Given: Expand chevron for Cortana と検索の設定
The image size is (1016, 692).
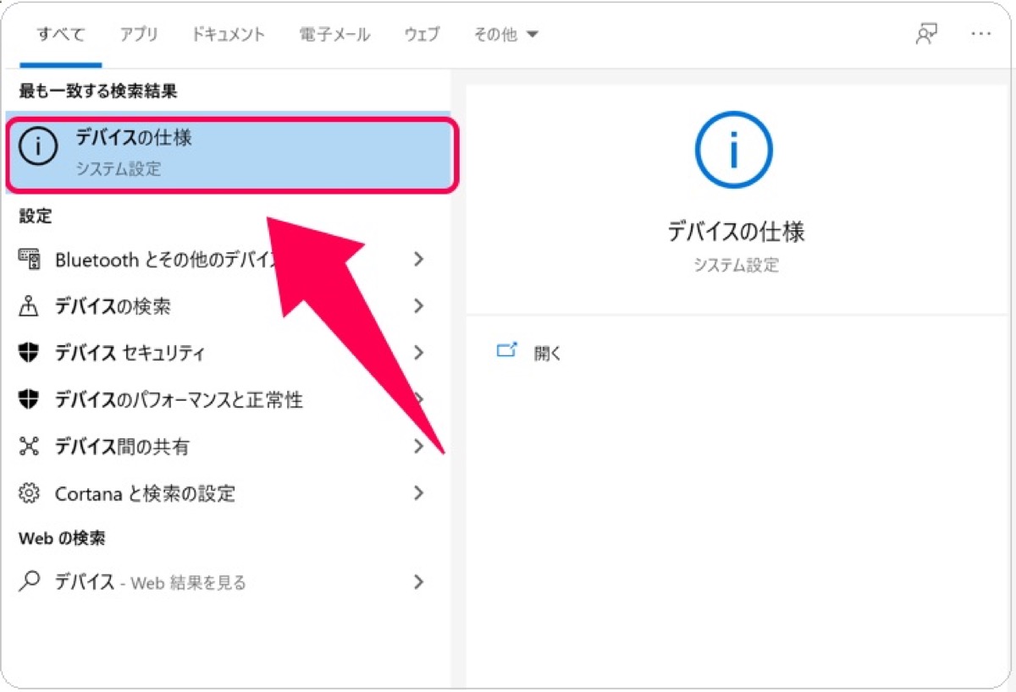Looking at the screenshot, I should tap(418, 492).
